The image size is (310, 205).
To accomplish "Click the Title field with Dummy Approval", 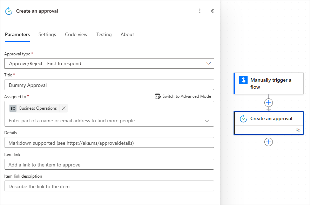I will 109,85.
